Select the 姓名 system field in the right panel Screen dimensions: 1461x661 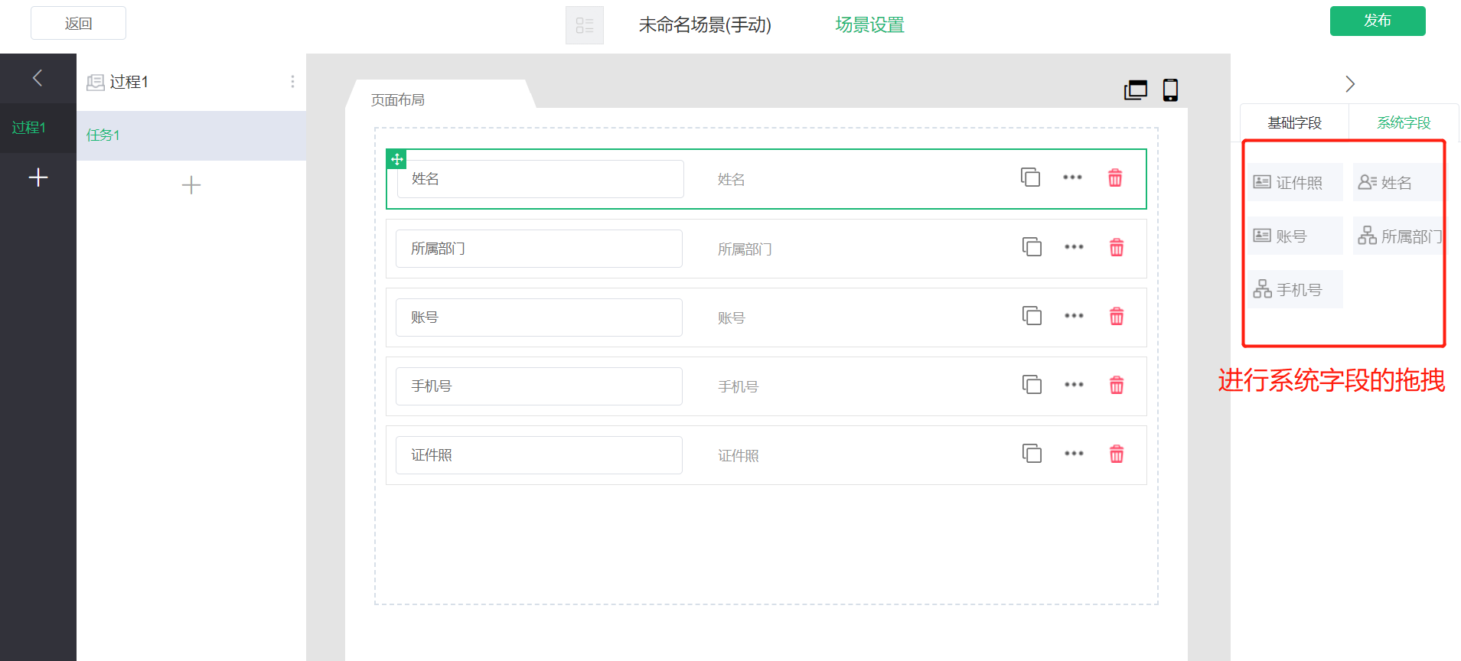click(1398, 183)
